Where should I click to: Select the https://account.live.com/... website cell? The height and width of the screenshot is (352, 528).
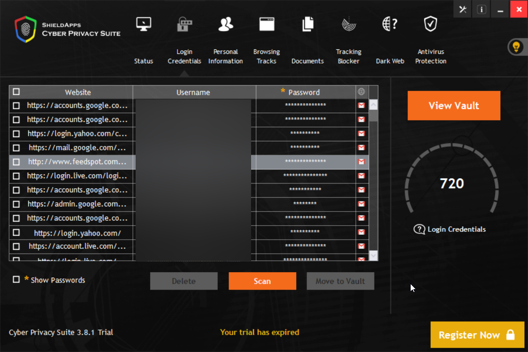77,246
